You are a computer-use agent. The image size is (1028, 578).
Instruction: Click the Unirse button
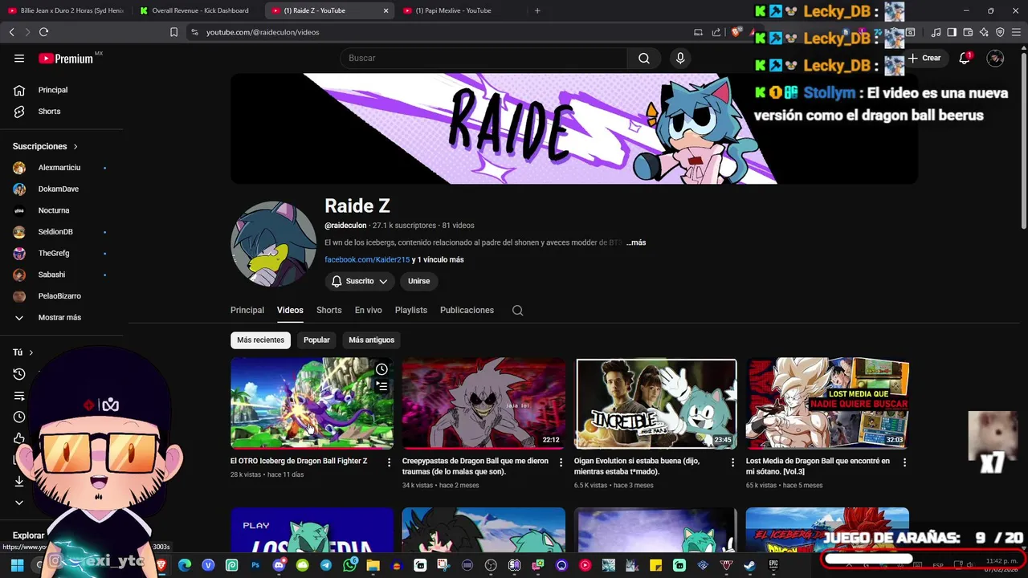pos(418,281)
